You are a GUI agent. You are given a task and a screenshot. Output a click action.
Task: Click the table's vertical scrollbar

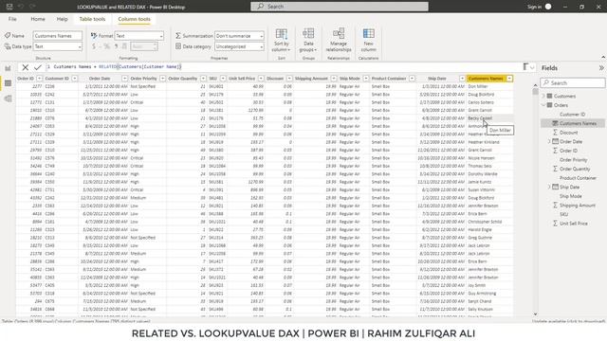pos(535,200)
